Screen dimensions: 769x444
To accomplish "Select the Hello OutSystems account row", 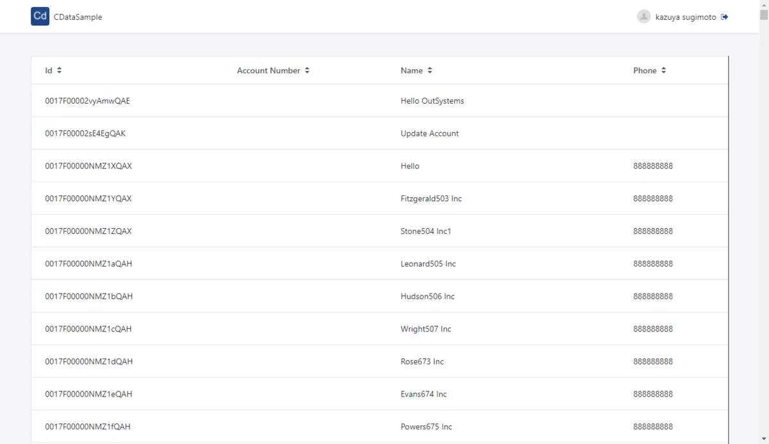I will (432, 101).
